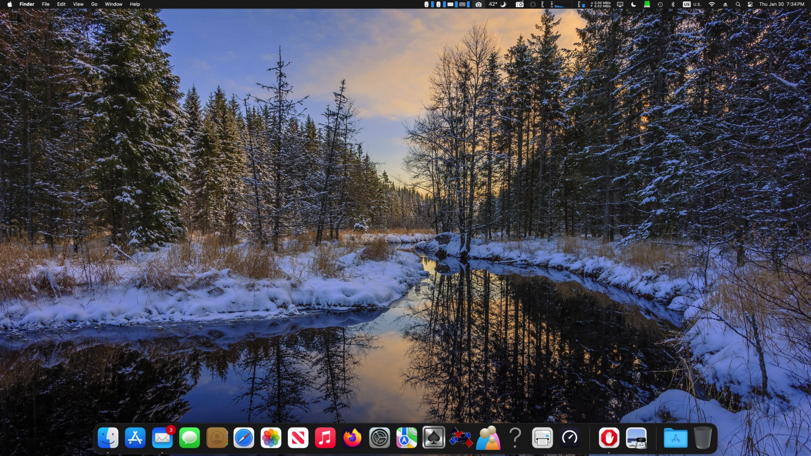Launch the Photos app
This screenshot has width=811, height=456.
coord(271,438)
